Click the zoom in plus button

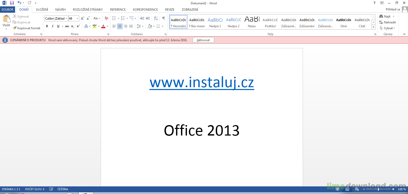(393, 189)
